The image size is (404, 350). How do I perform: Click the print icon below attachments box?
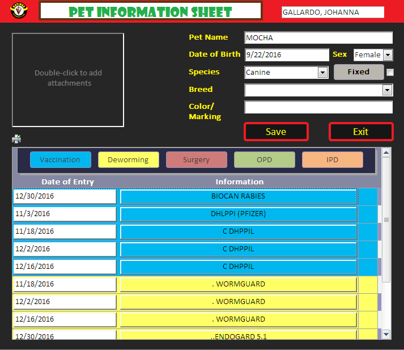(x=16, y=139)
